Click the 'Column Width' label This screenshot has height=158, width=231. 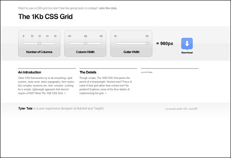tap(85, 52)
